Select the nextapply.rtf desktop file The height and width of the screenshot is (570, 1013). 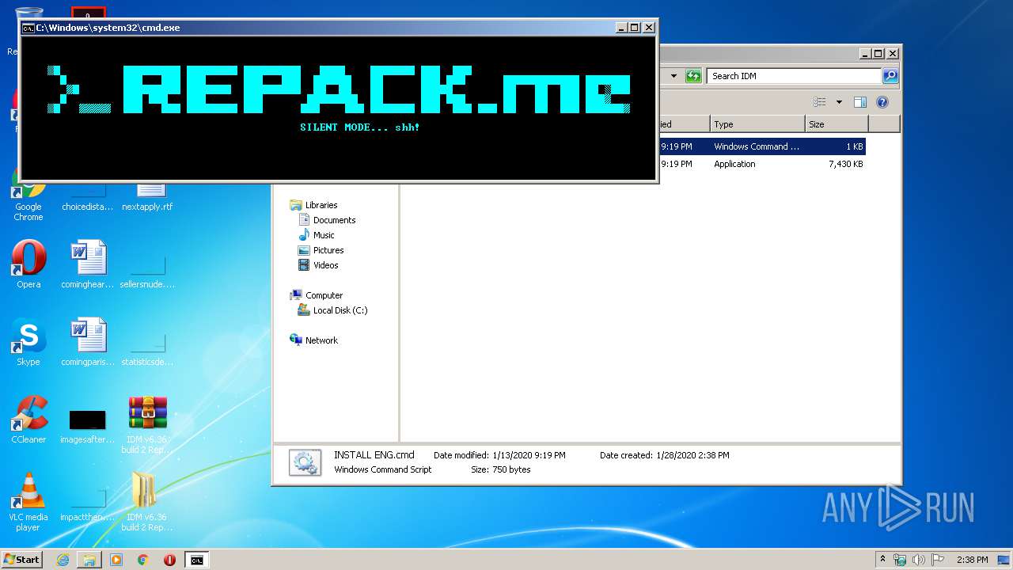pyautogui.click(x=147, y=198)
